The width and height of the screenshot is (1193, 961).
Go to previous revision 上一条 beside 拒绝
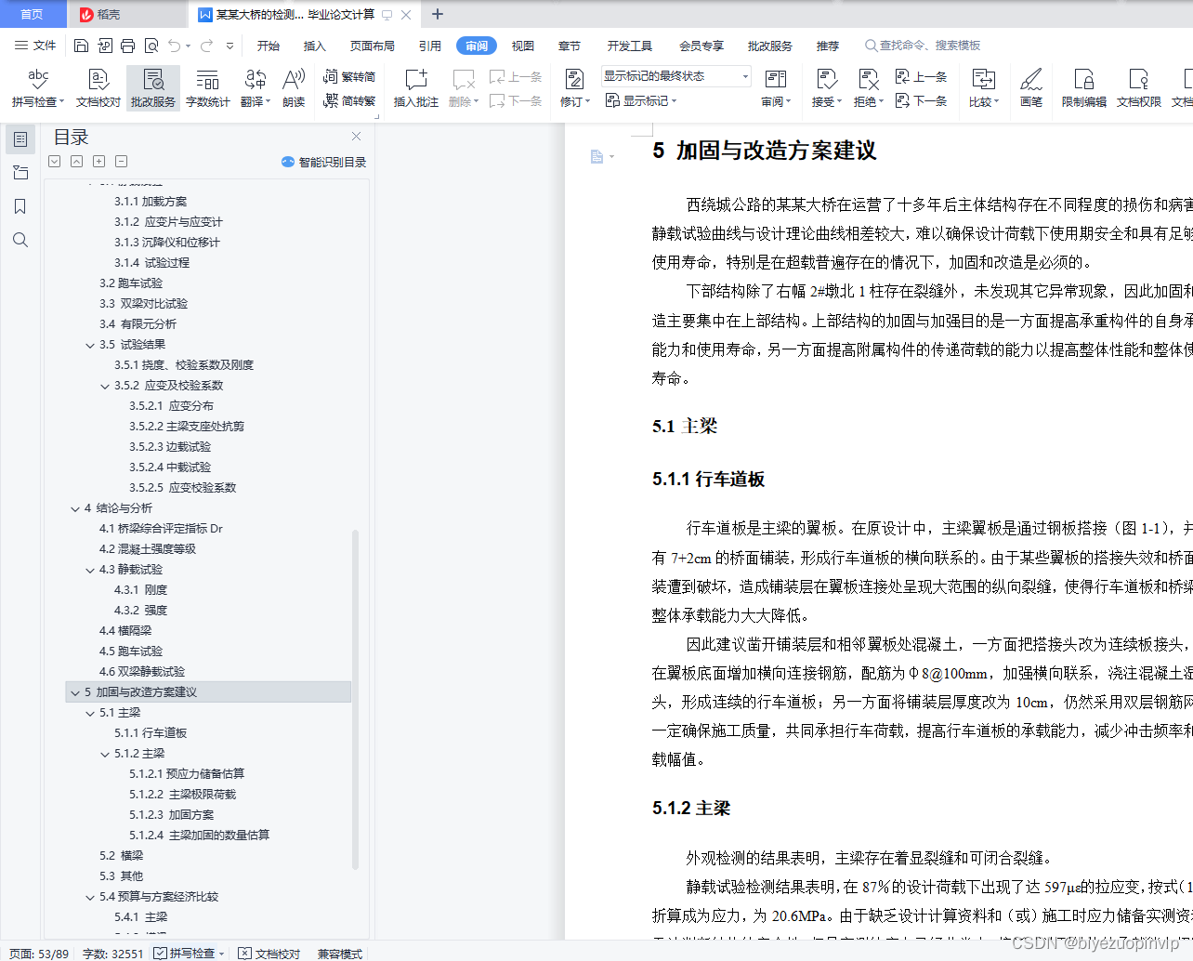(x=921, y=77)
